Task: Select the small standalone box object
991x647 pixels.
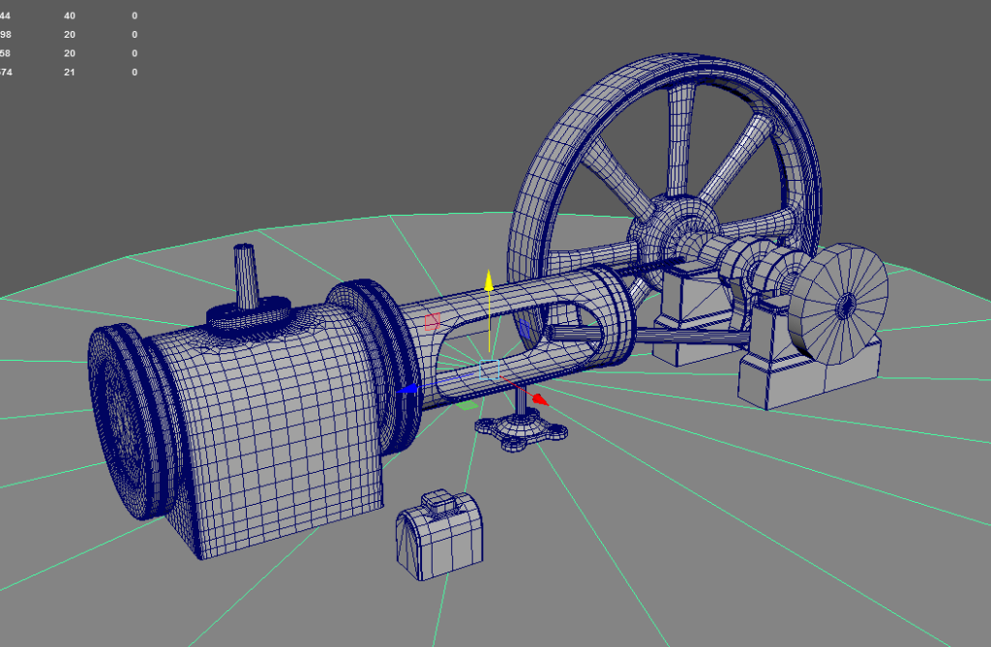Action: point(440,535)
